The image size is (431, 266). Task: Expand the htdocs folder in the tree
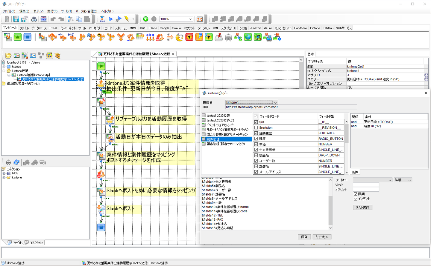[4, 67]
